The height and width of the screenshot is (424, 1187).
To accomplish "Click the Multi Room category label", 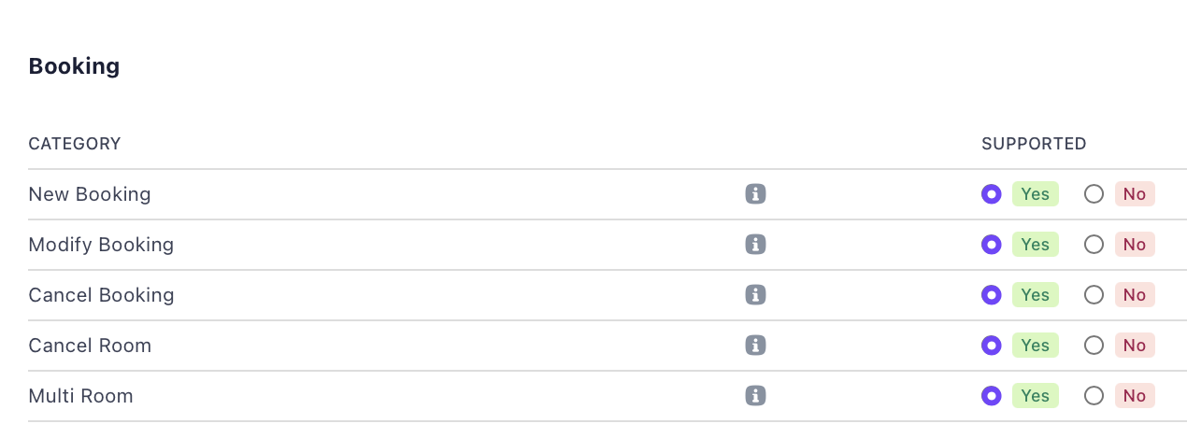I will coord(81,396).
